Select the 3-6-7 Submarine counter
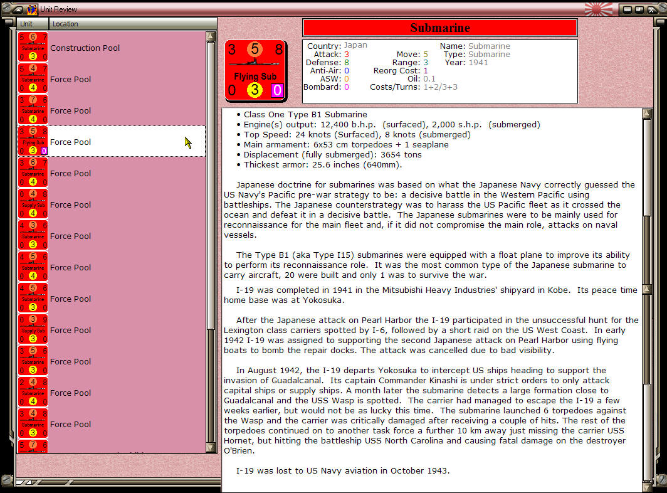Screen dimensions: 667x493 (x=33, y=172)
